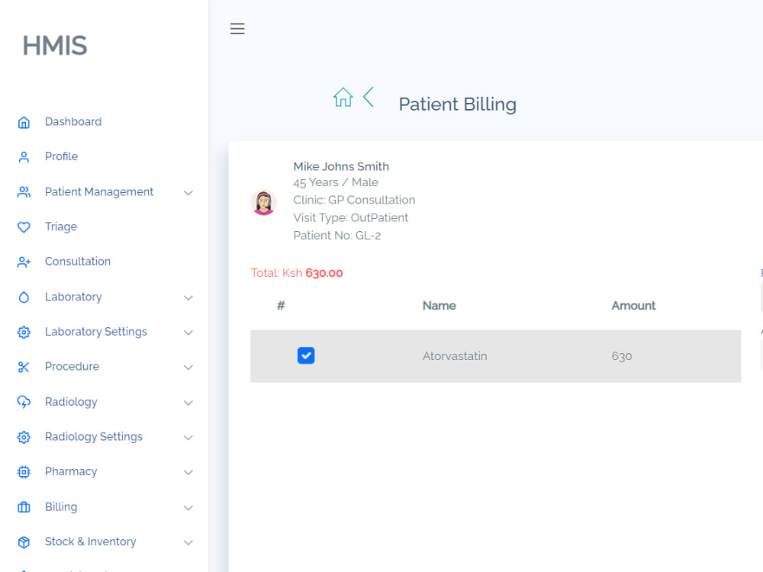This screenshot has width=763, height=572.
Task: Uncheck the Atorvastatin billing checkbox
Action: [x=306, y=355]
